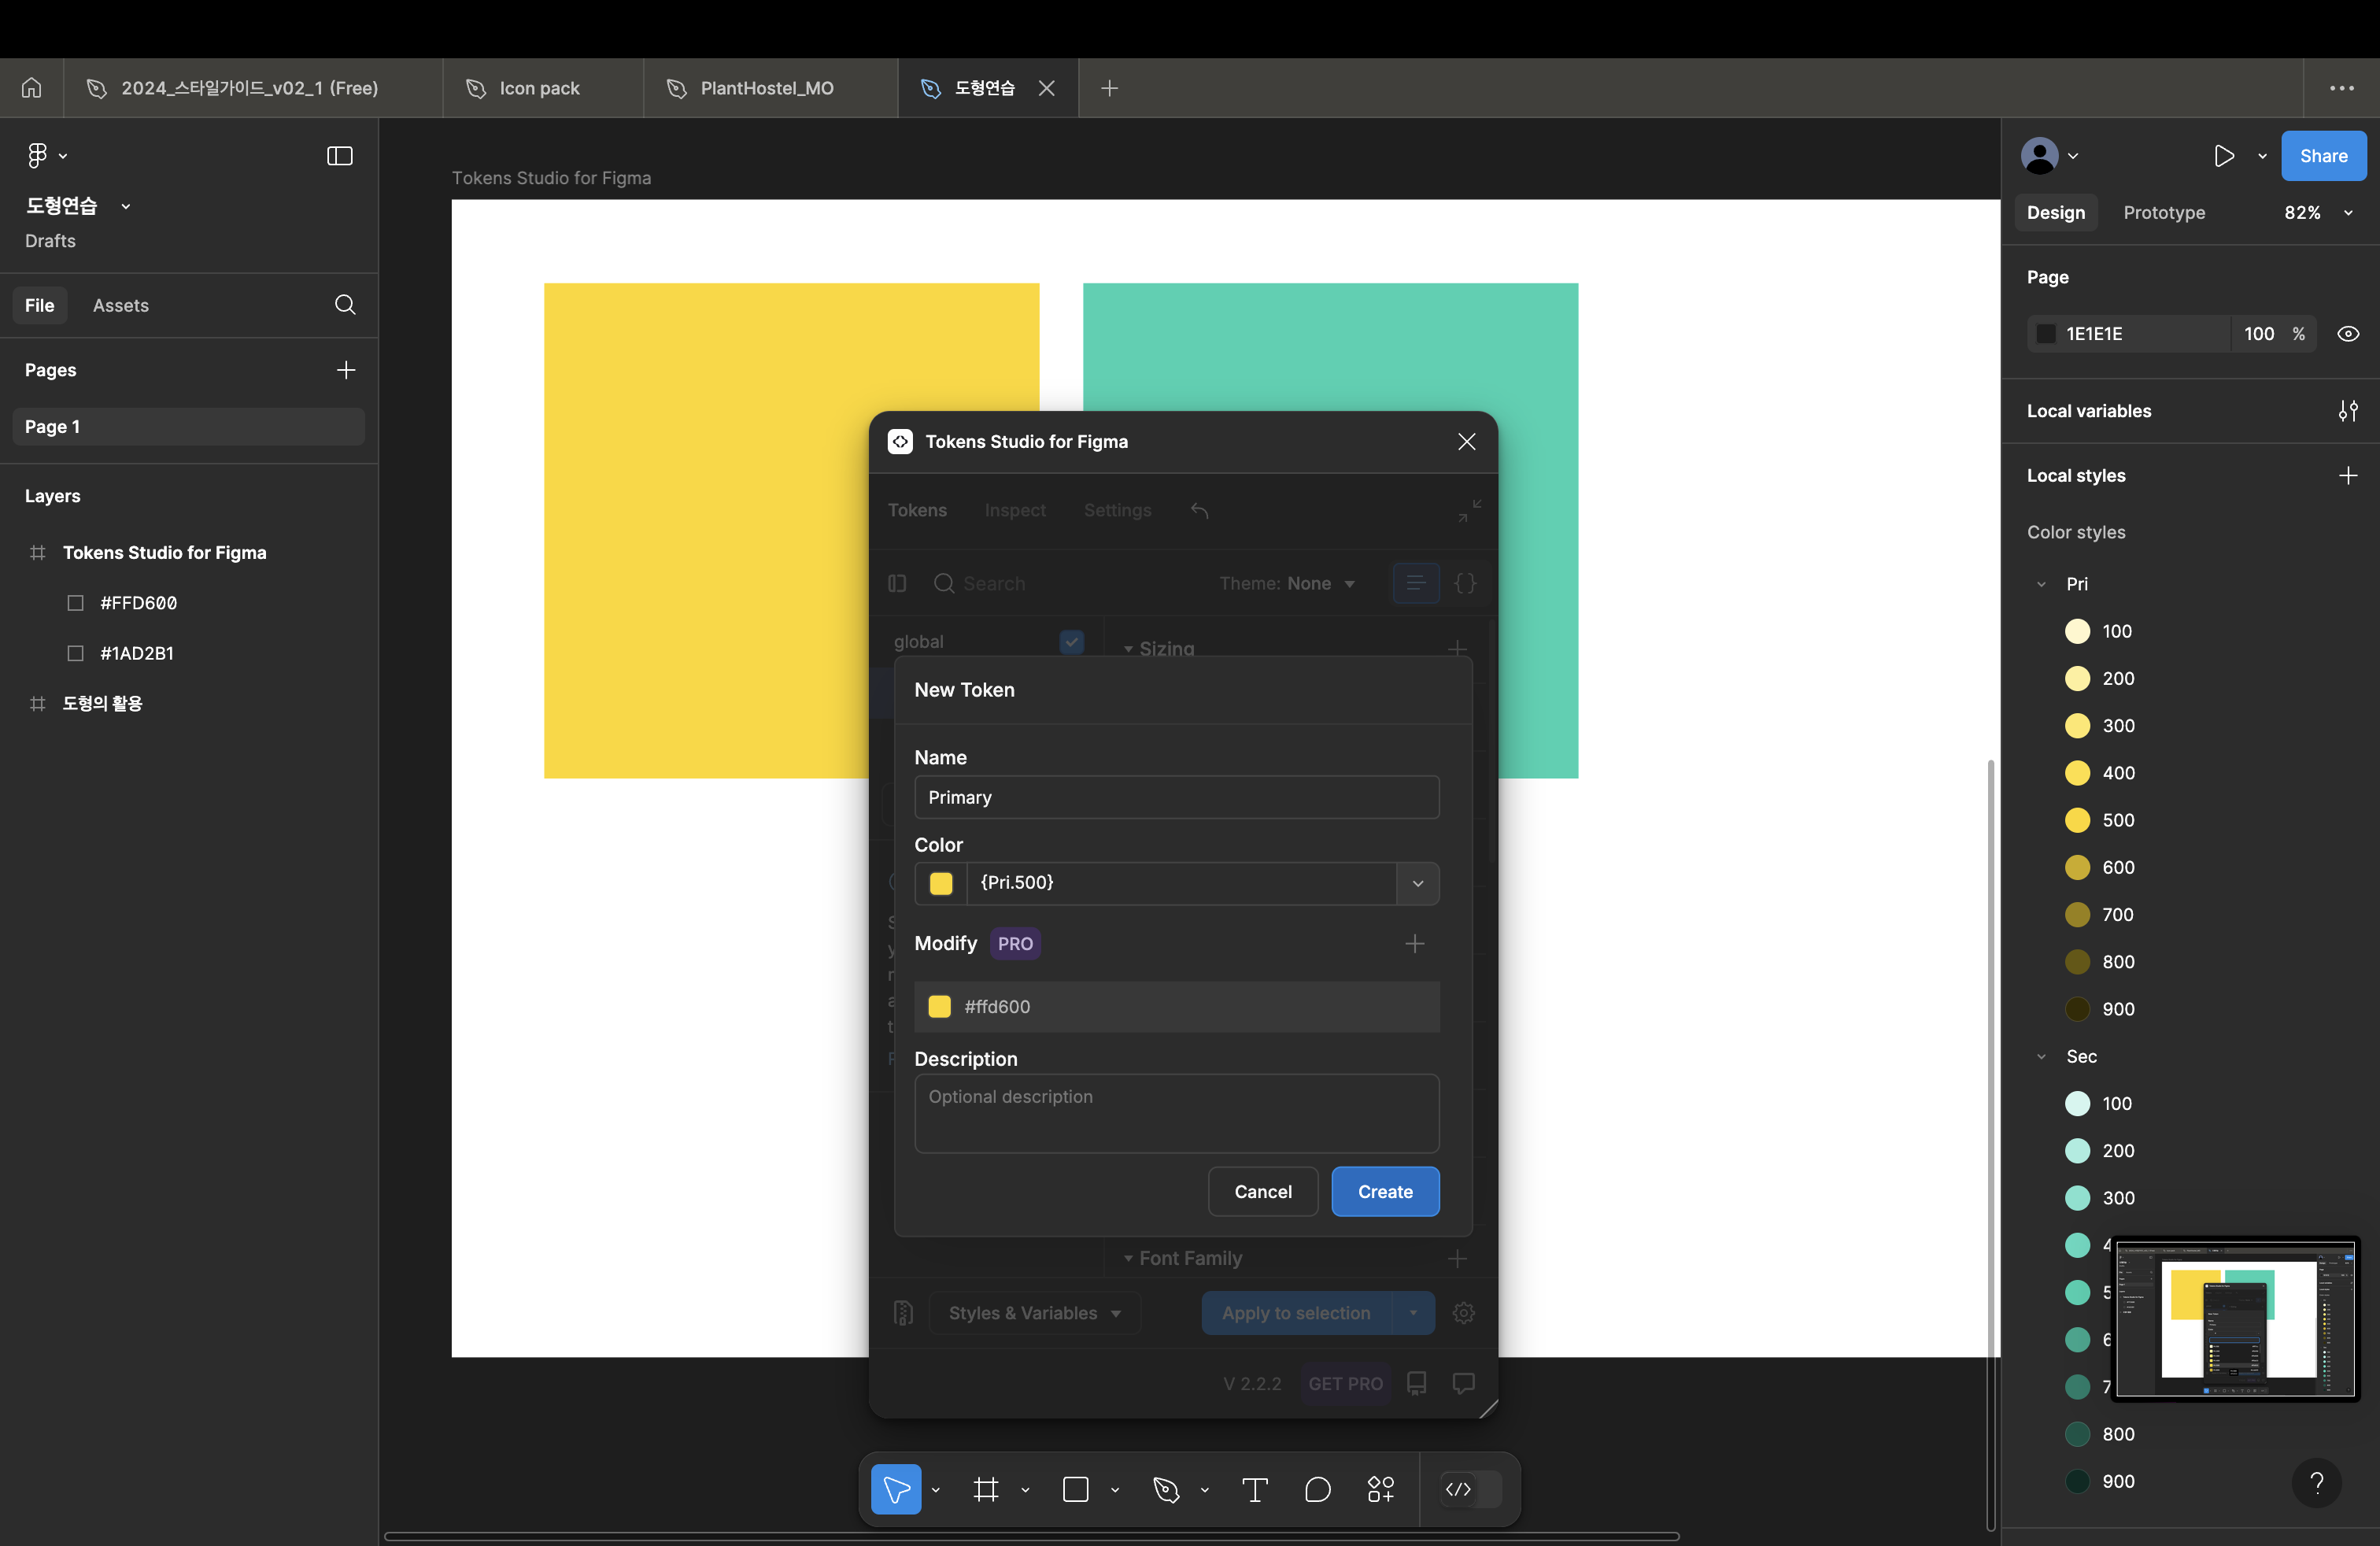Open plugin Settings tab
Viewport: 2380px width, 1546px height.
coord(1117,511)
